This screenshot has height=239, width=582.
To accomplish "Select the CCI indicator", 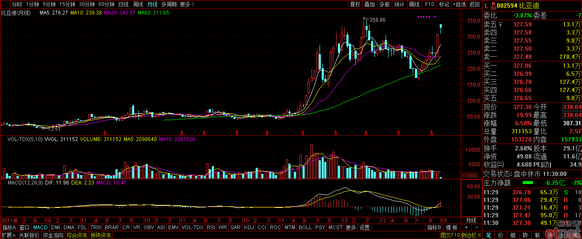I will [262, 227].
